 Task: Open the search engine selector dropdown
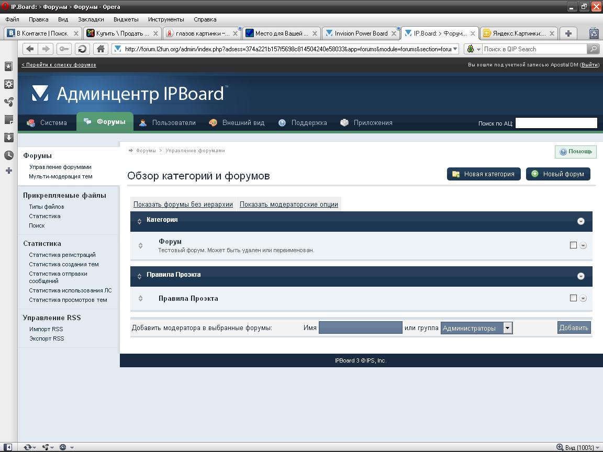[473, 49]
